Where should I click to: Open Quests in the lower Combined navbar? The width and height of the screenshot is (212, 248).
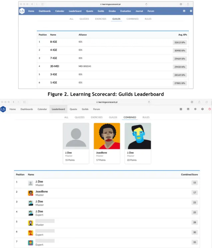tap(73, 109)
